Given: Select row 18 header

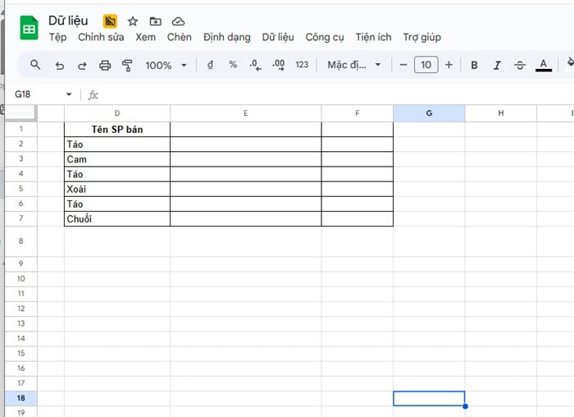Looking at the screenshot, I should (20, 398).
